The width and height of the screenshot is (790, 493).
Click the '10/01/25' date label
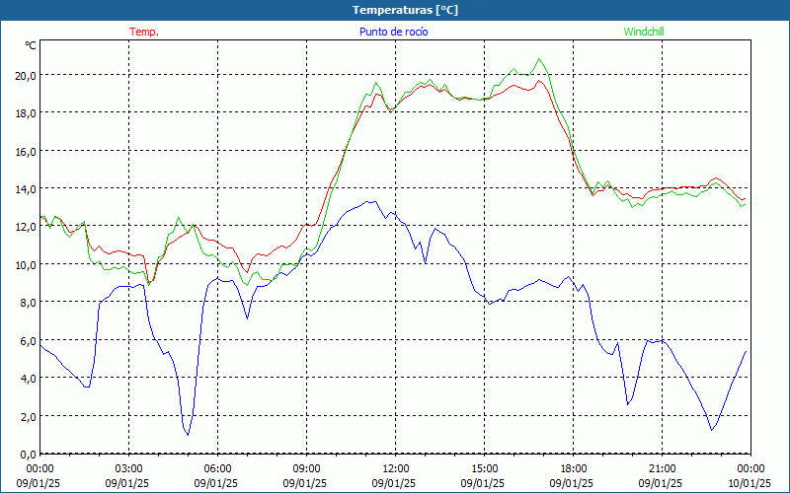click(x=750, y=483)
